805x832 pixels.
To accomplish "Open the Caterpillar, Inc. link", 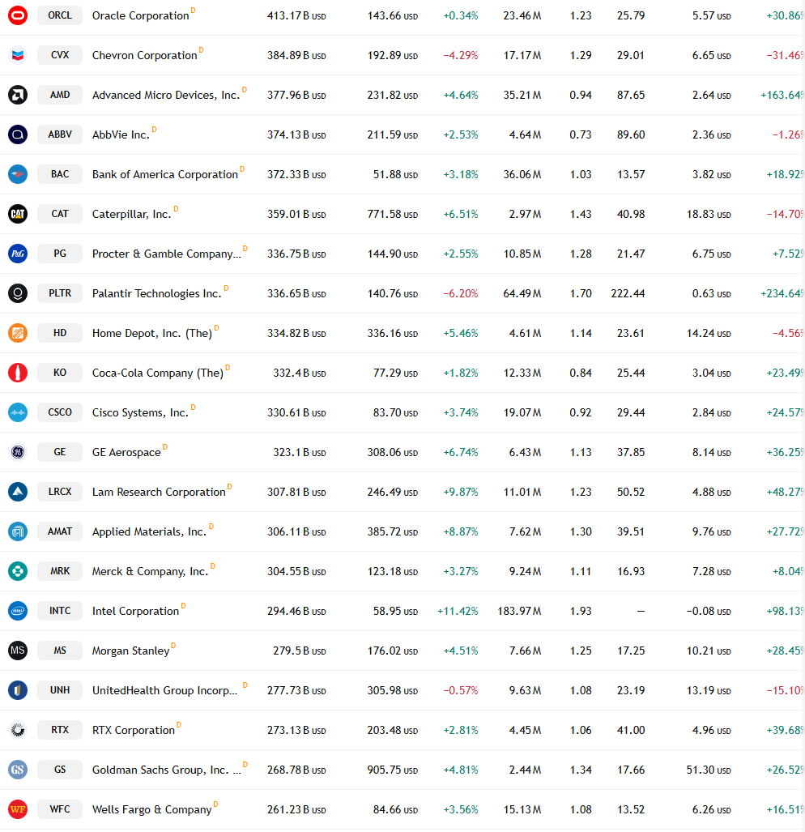I will [131, 215].
